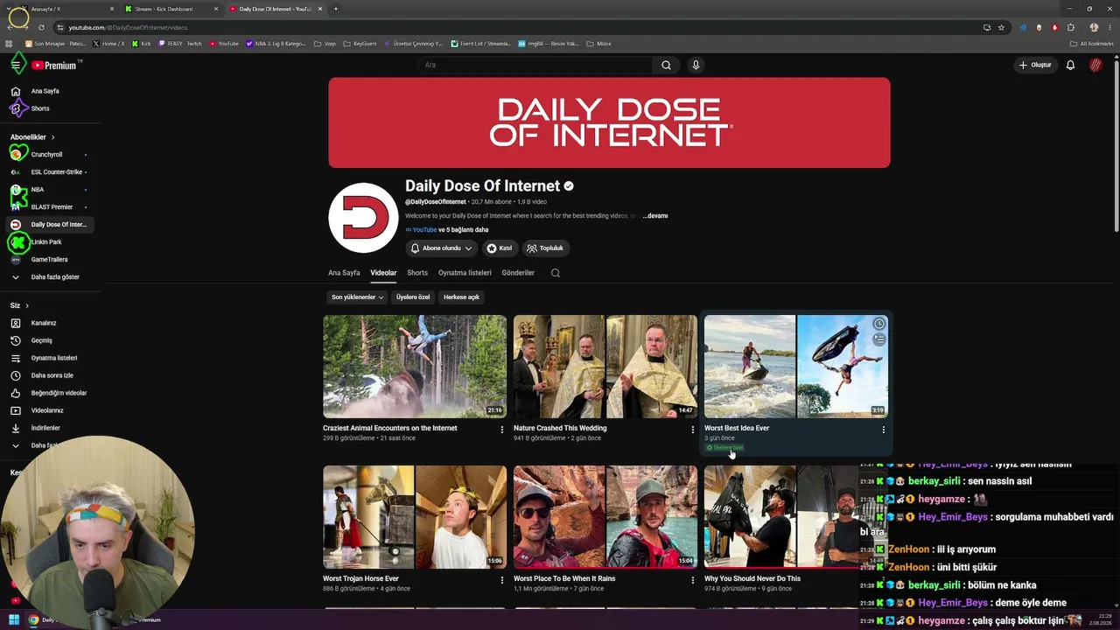
Task: Select the channel's Videolar tab
Action: coord(383,273)
